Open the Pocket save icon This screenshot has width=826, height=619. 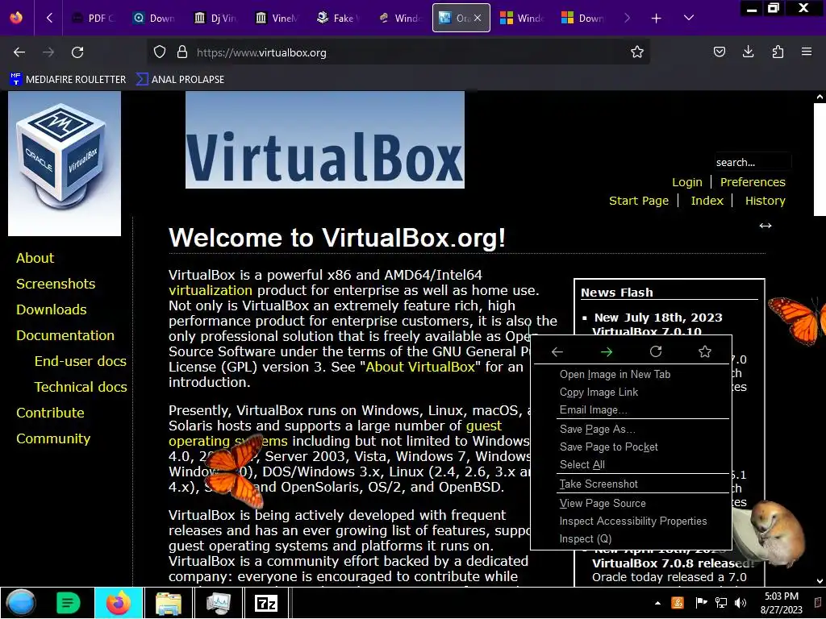[x=719, y=52]
